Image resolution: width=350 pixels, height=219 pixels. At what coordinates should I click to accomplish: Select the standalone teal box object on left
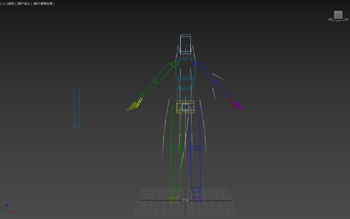point(76,108)
